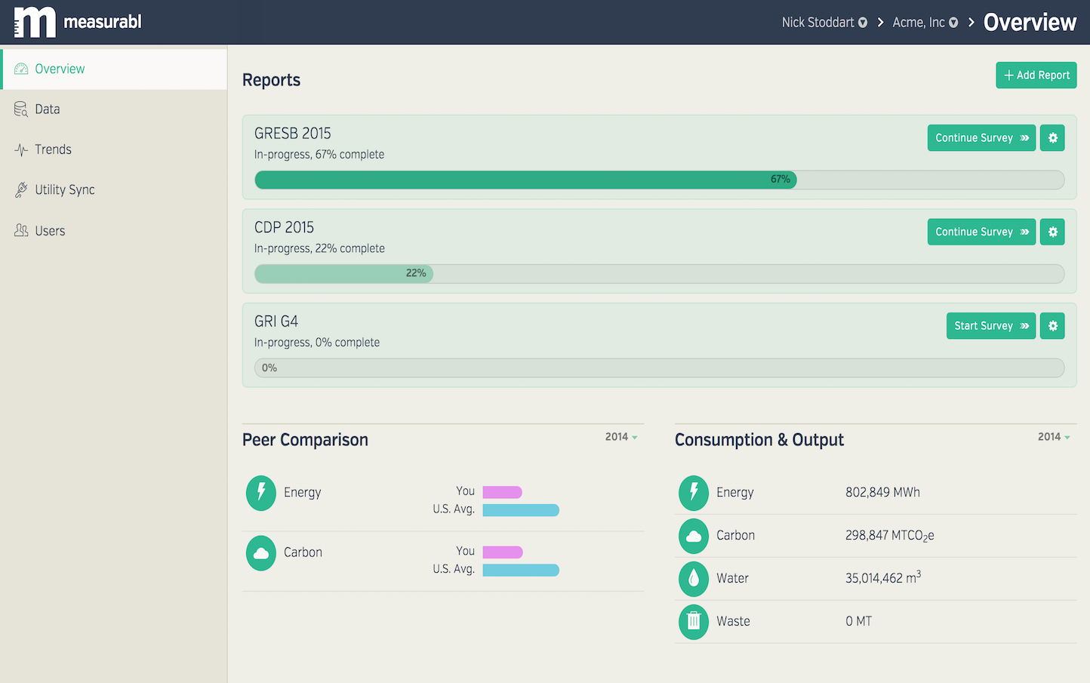Click the 0 MT waste value

pyautogui.click(x=859, y=622)
